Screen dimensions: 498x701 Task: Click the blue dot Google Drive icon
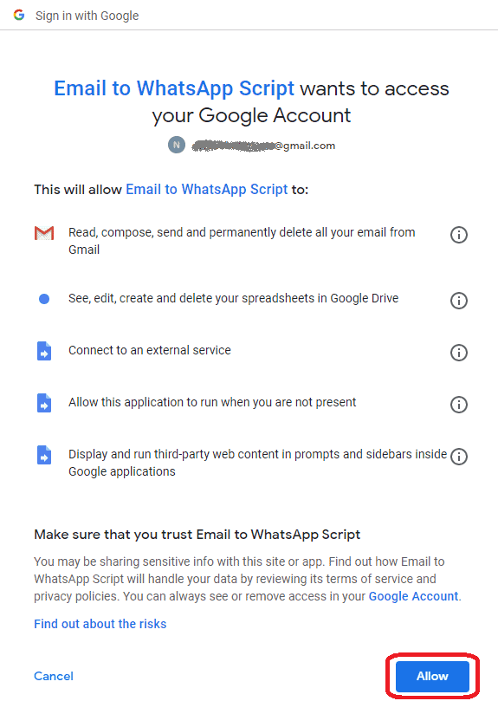pyautogui.click(x=44, y=299)
